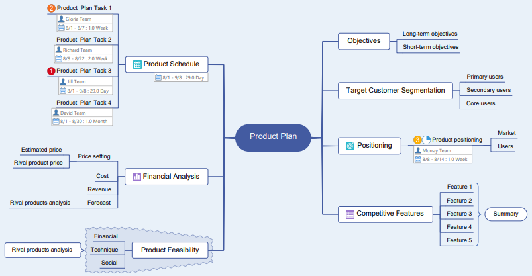Select the Long-term objectives subtopic

(429, 34)
